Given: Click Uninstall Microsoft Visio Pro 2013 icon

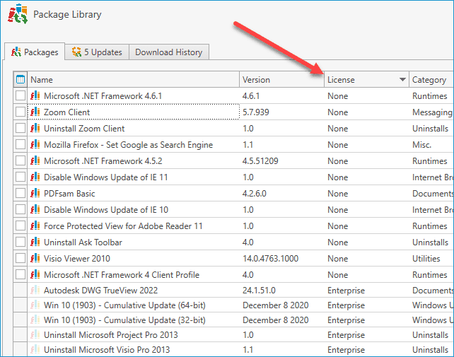Looking at the screenshot, I should (35, 349).
